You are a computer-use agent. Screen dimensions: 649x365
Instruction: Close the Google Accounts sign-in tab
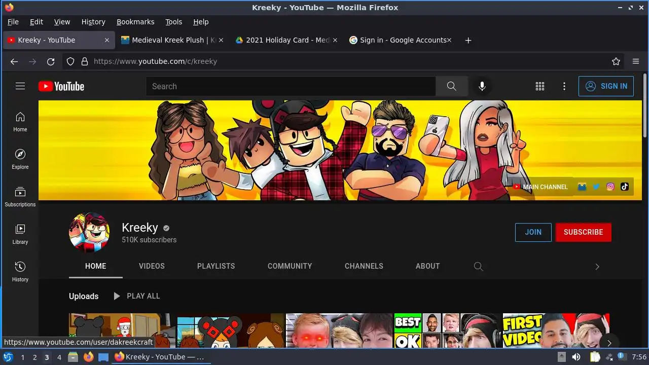click(x=449, y=40)
